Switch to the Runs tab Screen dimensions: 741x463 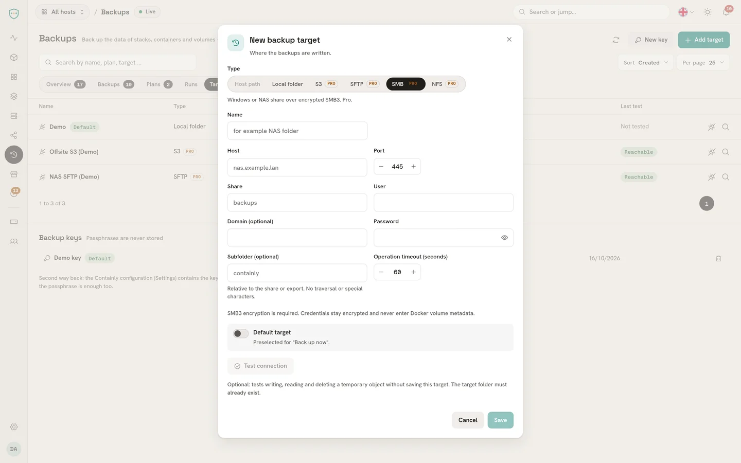tap(191, 84)
